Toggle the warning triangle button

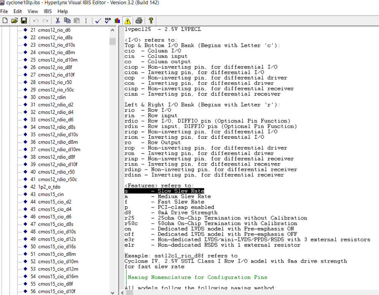point(127,21)
